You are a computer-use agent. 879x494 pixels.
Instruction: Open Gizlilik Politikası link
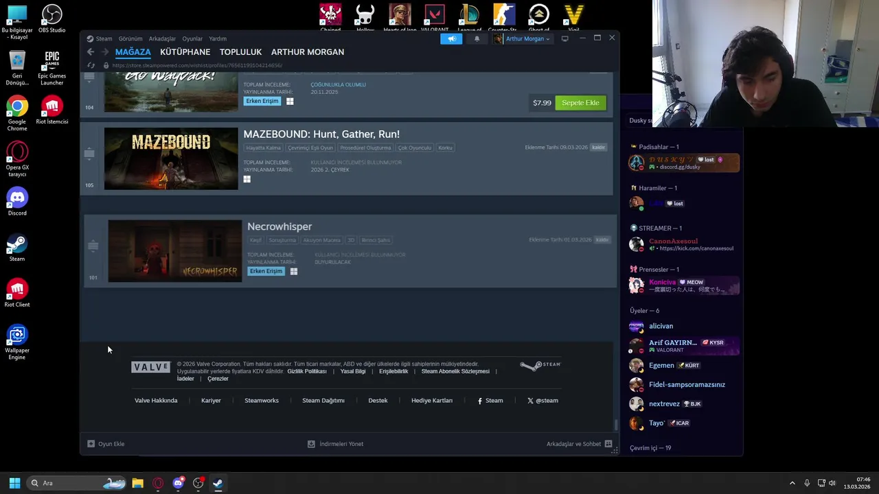tap(307, 371)
